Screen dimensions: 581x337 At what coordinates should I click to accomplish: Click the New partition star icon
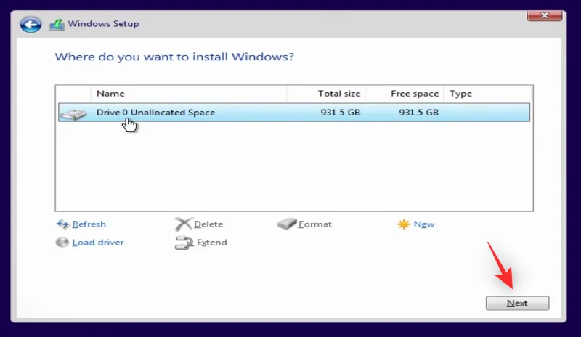click(404, 224)
